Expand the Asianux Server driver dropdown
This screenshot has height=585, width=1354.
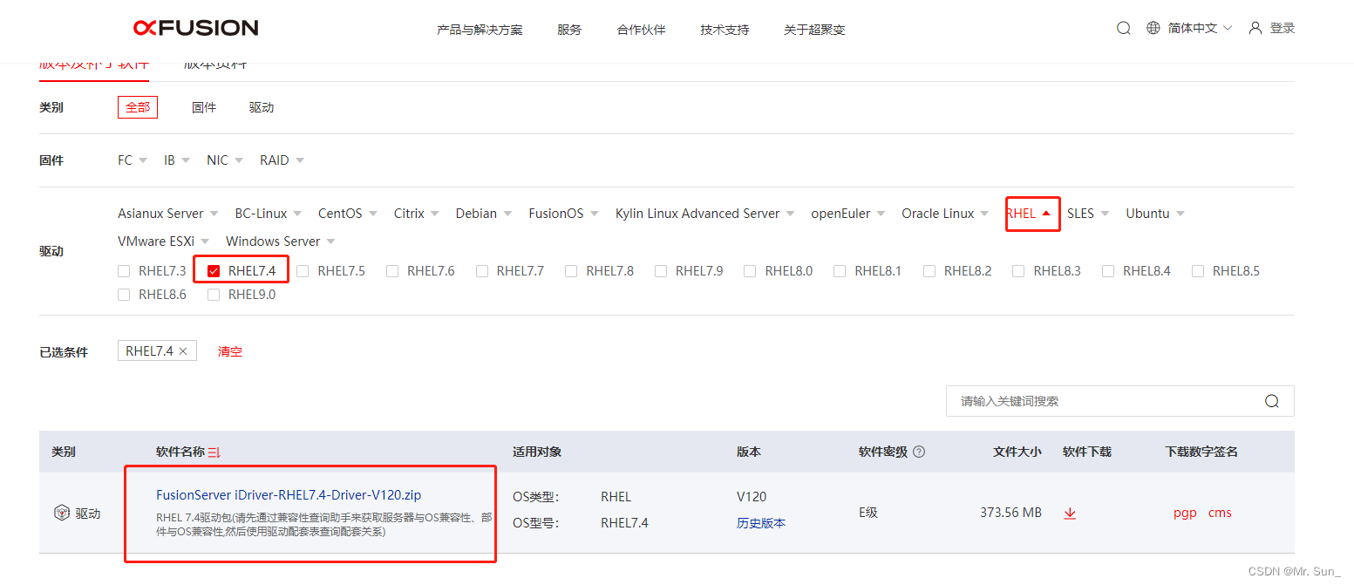168,214
